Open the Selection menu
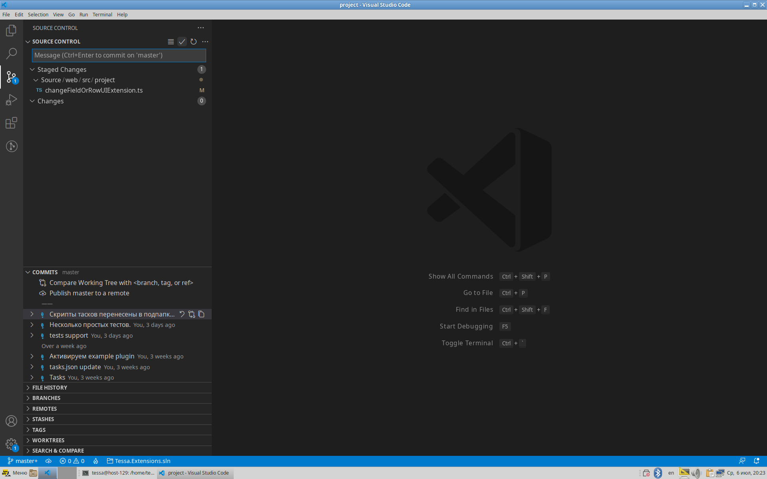The width and height of the screenshot is (767, 479). click(x=38, y=14)
